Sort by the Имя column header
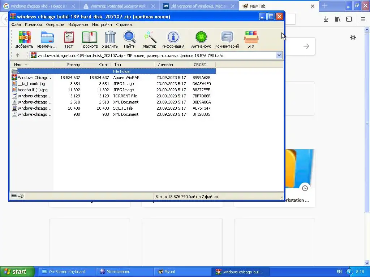This screenshot has height=277, width=370. [x=32, y=65]
